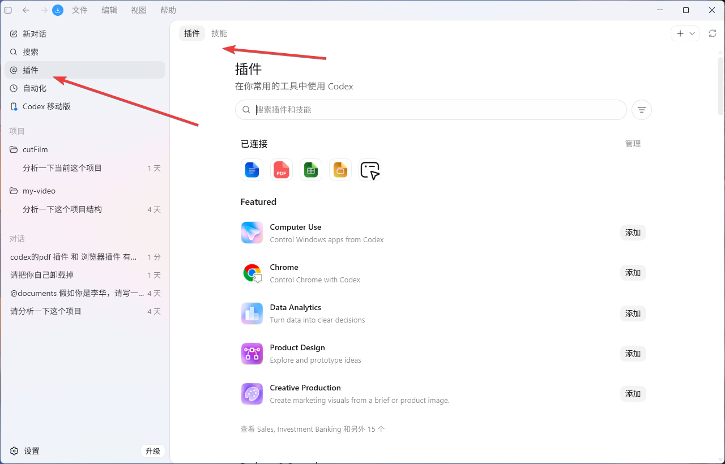
Task: Click the Computer Use plugin title
Action: [x=296, y=227]
